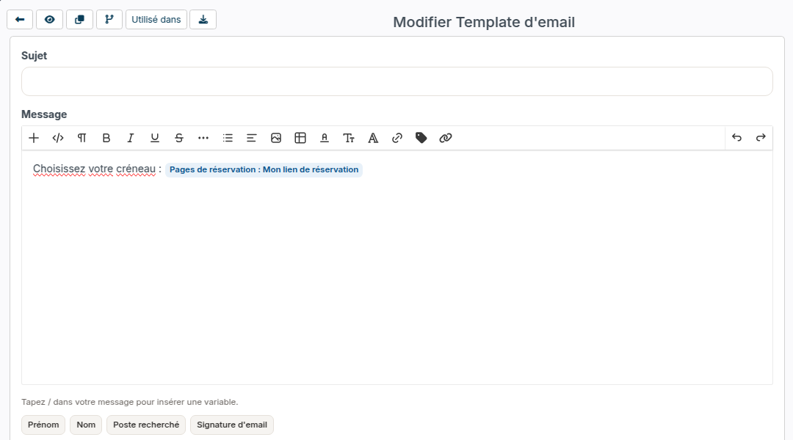Open paragraph format icon
This screenshot has height=440, width=793.
tap(82, 138)
